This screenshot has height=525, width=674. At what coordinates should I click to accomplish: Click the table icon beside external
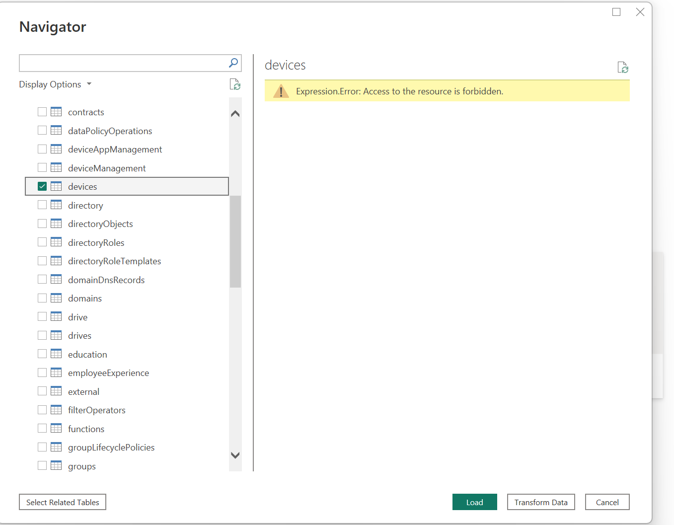click(56, 391)
